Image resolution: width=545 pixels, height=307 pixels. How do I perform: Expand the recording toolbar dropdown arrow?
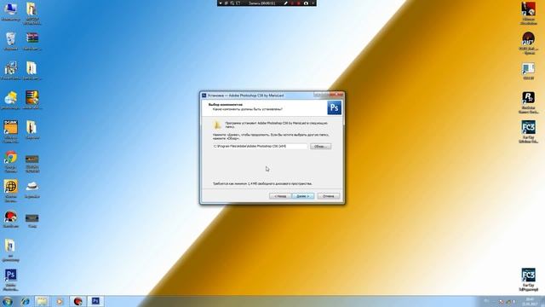[x=221, y=3]
